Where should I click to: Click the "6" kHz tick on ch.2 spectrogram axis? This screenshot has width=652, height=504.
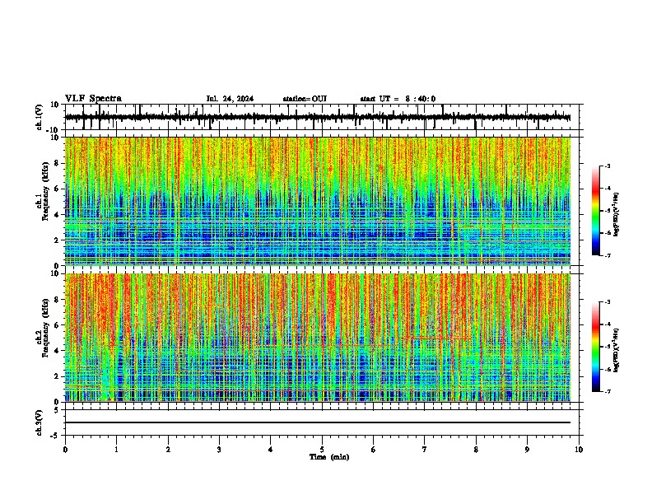tap(57, 325)
